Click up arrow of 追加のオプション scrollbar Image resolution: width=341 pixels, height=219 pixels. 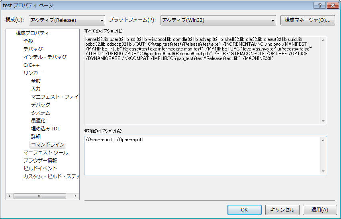tap(323, 140)
